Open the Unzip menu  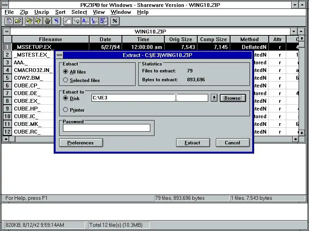pyautogui.click(x=42, y=12)
